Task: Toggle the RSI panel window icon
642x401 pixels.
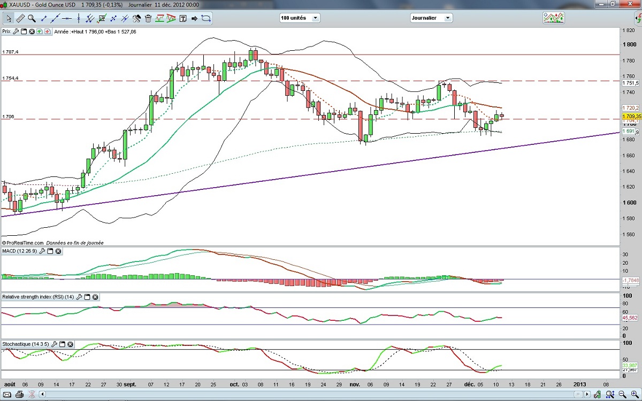Action: coord(87,297)
